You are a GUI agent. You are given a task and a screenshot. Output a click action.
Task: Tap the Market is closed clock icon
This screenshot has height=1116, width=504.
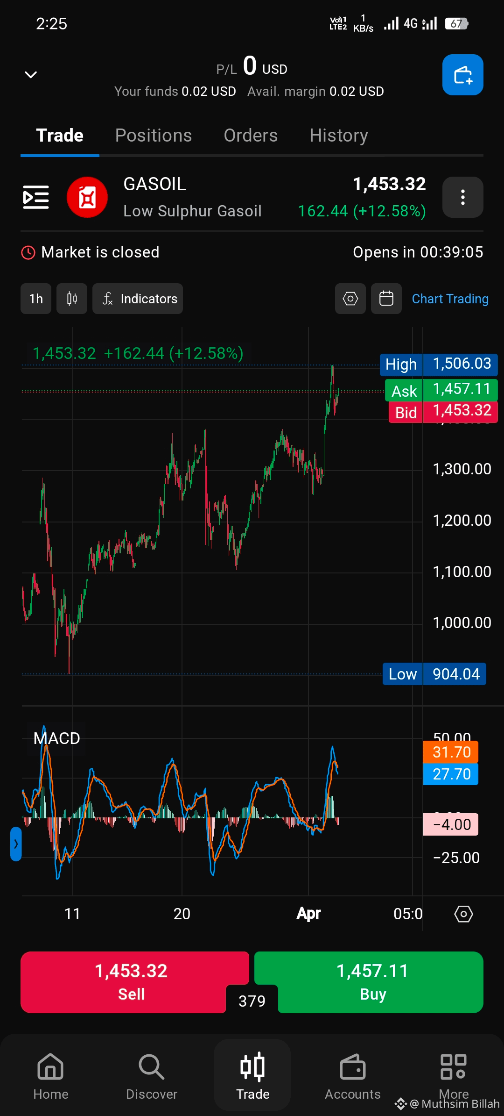coord(28,252)
